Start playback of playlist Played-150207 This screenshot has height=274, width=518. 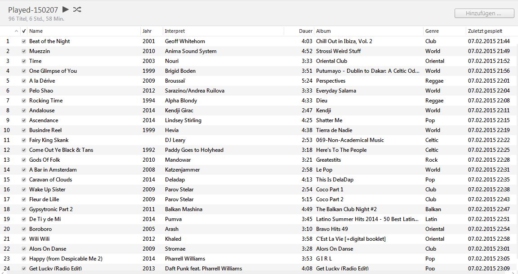65,9
